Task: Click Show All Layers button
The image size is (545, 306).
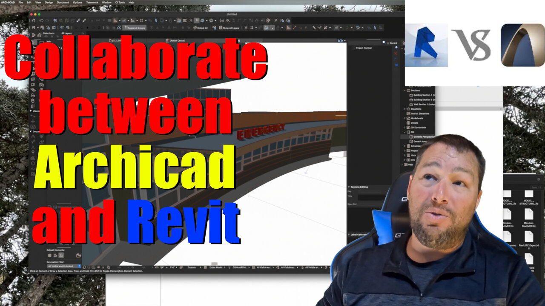Action: coord(229,28)
